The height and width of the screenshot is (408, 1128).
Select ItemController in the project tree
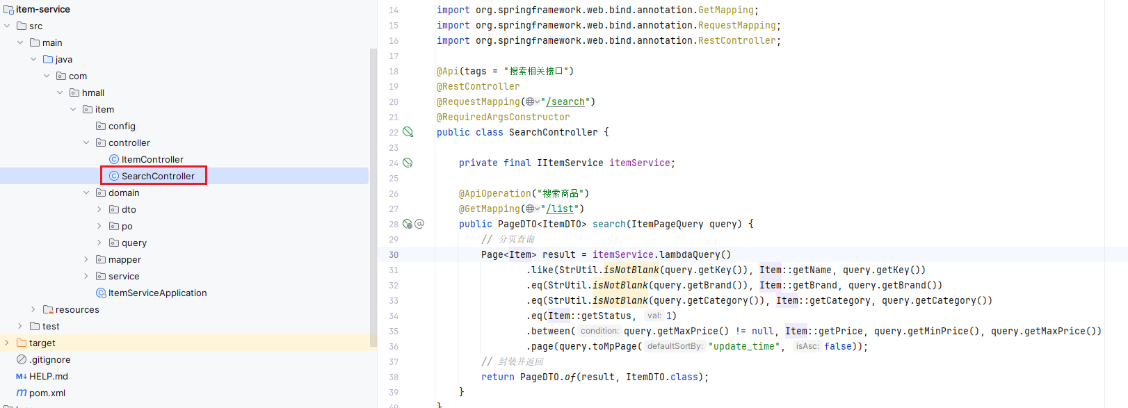coord(152,159)
